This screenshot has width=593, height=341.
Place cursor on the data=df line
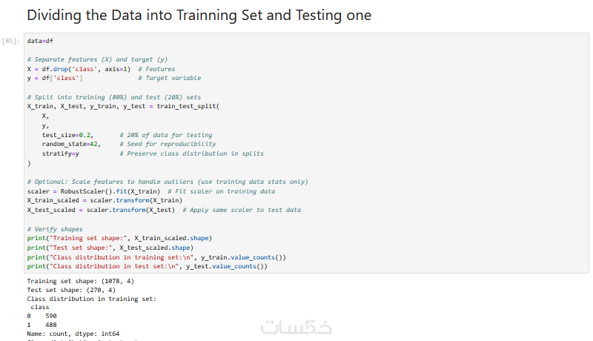tap(40, 41)
